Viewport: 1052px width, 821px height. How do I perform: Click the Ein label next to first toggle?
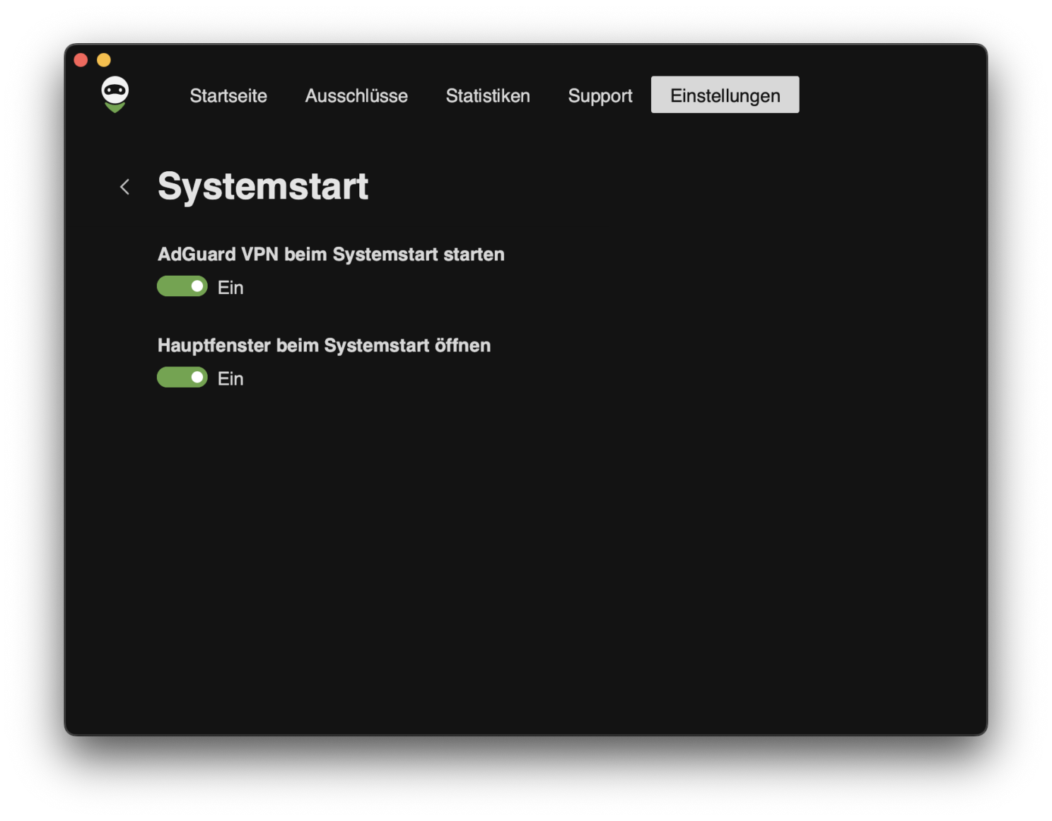tap(230, 287)
